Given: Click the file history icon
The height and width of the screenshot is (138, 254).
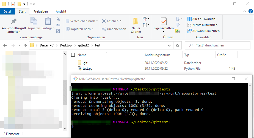Looking at the screenshot, I should point(178,31).
